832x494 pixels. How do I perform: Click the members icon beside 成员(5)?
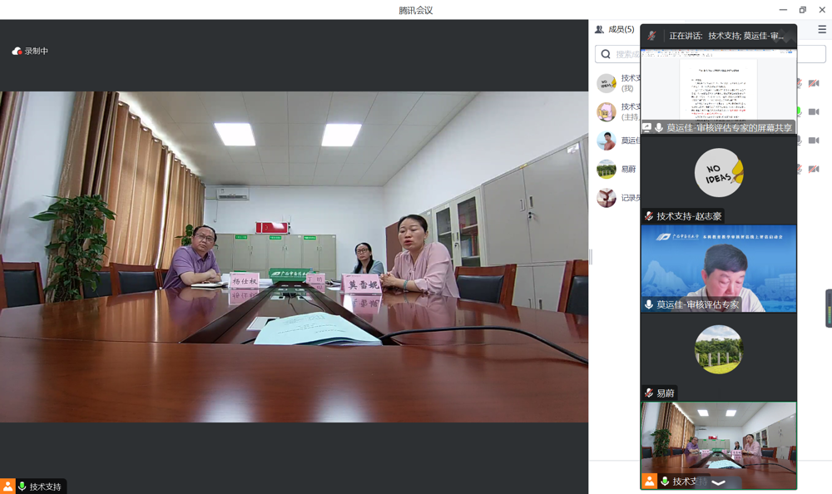599,29
